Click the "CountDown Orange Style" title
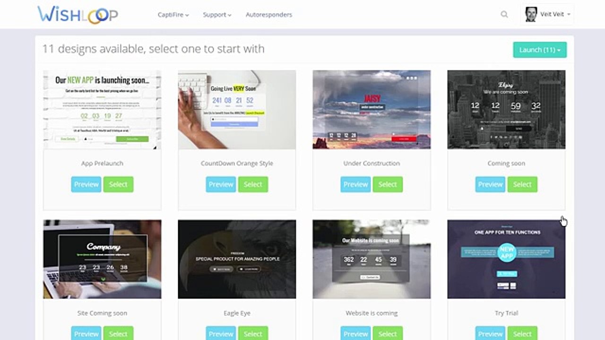The image size is (605, 340). point(237,163)
